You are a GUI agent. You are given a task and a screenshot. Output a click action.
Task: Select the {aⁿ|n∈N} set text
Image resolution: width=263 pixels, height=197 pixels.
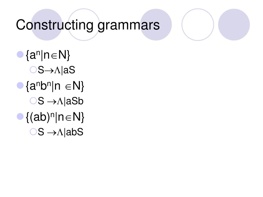tap(48, 55)
